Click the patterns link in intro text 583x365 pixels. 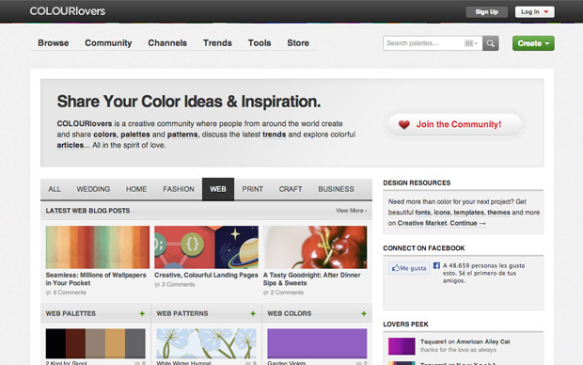tap(183, 135)
